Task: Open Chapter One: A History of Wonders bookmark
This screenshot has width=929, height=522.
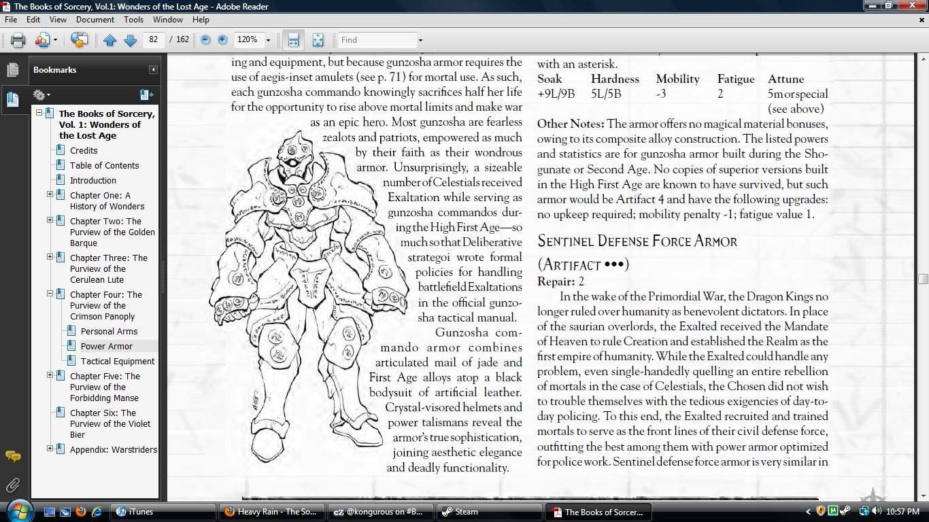Action: tap(107, 201)
